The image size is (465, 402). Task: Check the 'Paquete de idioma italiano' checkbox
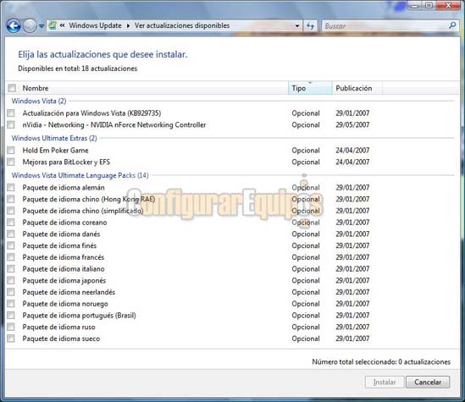coord(11,268)
